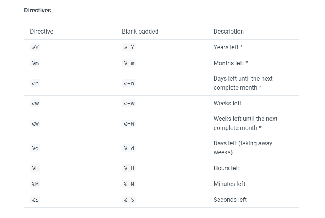Viewport: 325px width, 218px height.
Task: Select the %-Y blank-padded code
Action: point(129,47)
